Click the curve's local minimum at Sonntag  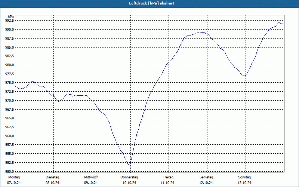(x=245, y=76)
